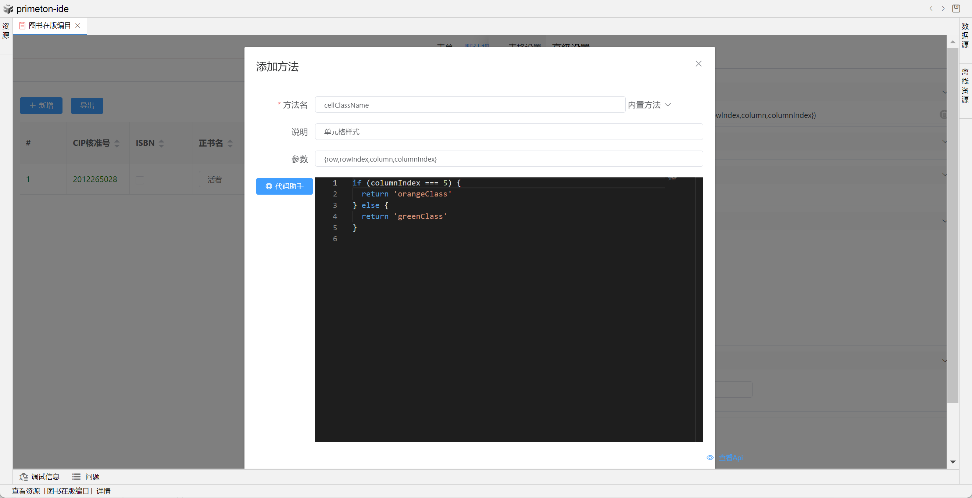This screenshot has height=498, width=972.
Task: Click the save icon in top-right corner
Action: (956, 8)
